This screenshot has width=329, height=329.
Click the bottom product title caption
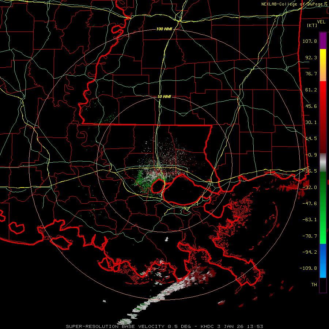tap(164, 326)
